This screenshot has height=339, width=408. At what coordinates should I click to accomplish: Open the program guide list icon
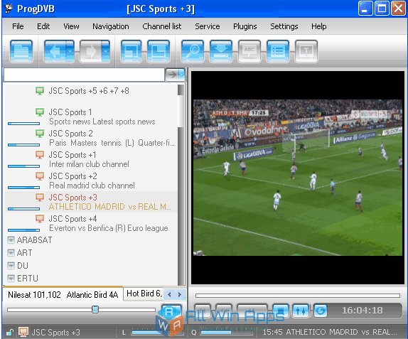coord(278,51)
